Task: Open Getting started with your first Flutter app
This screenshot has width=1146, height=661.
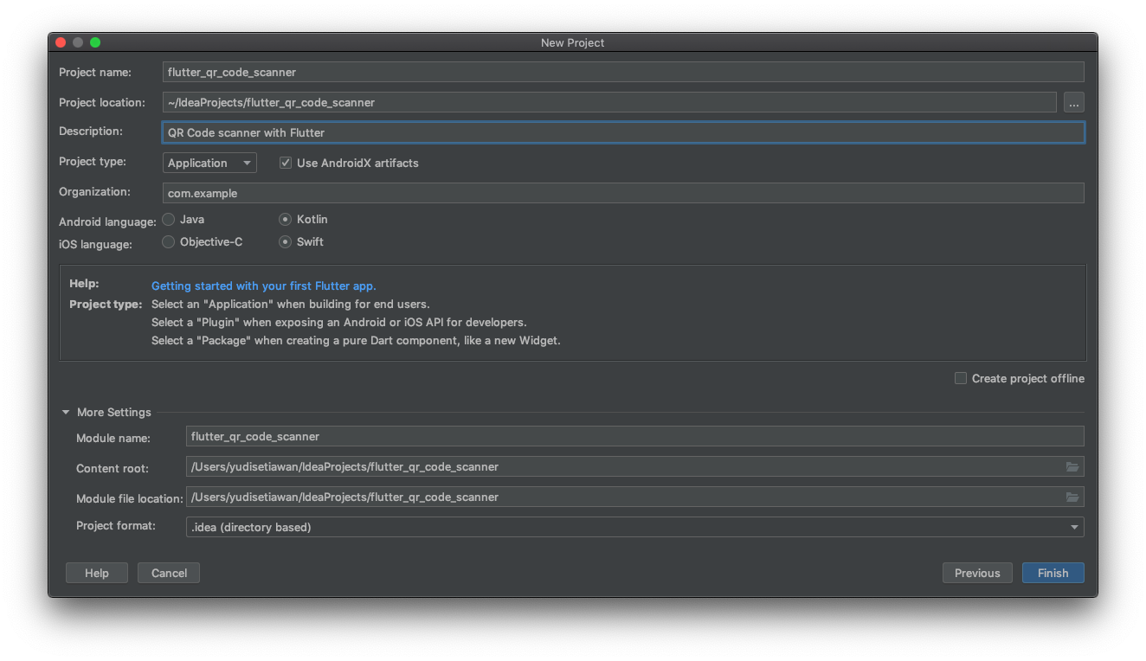Action: (263, 286)
